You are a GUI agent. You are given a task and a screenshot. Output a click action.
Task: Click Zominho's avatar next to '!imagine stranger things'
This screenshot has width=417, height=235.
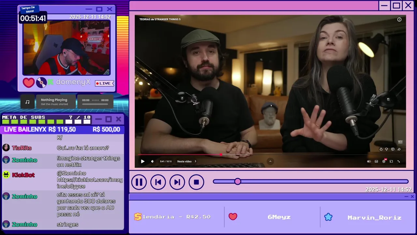click(6, 160)
